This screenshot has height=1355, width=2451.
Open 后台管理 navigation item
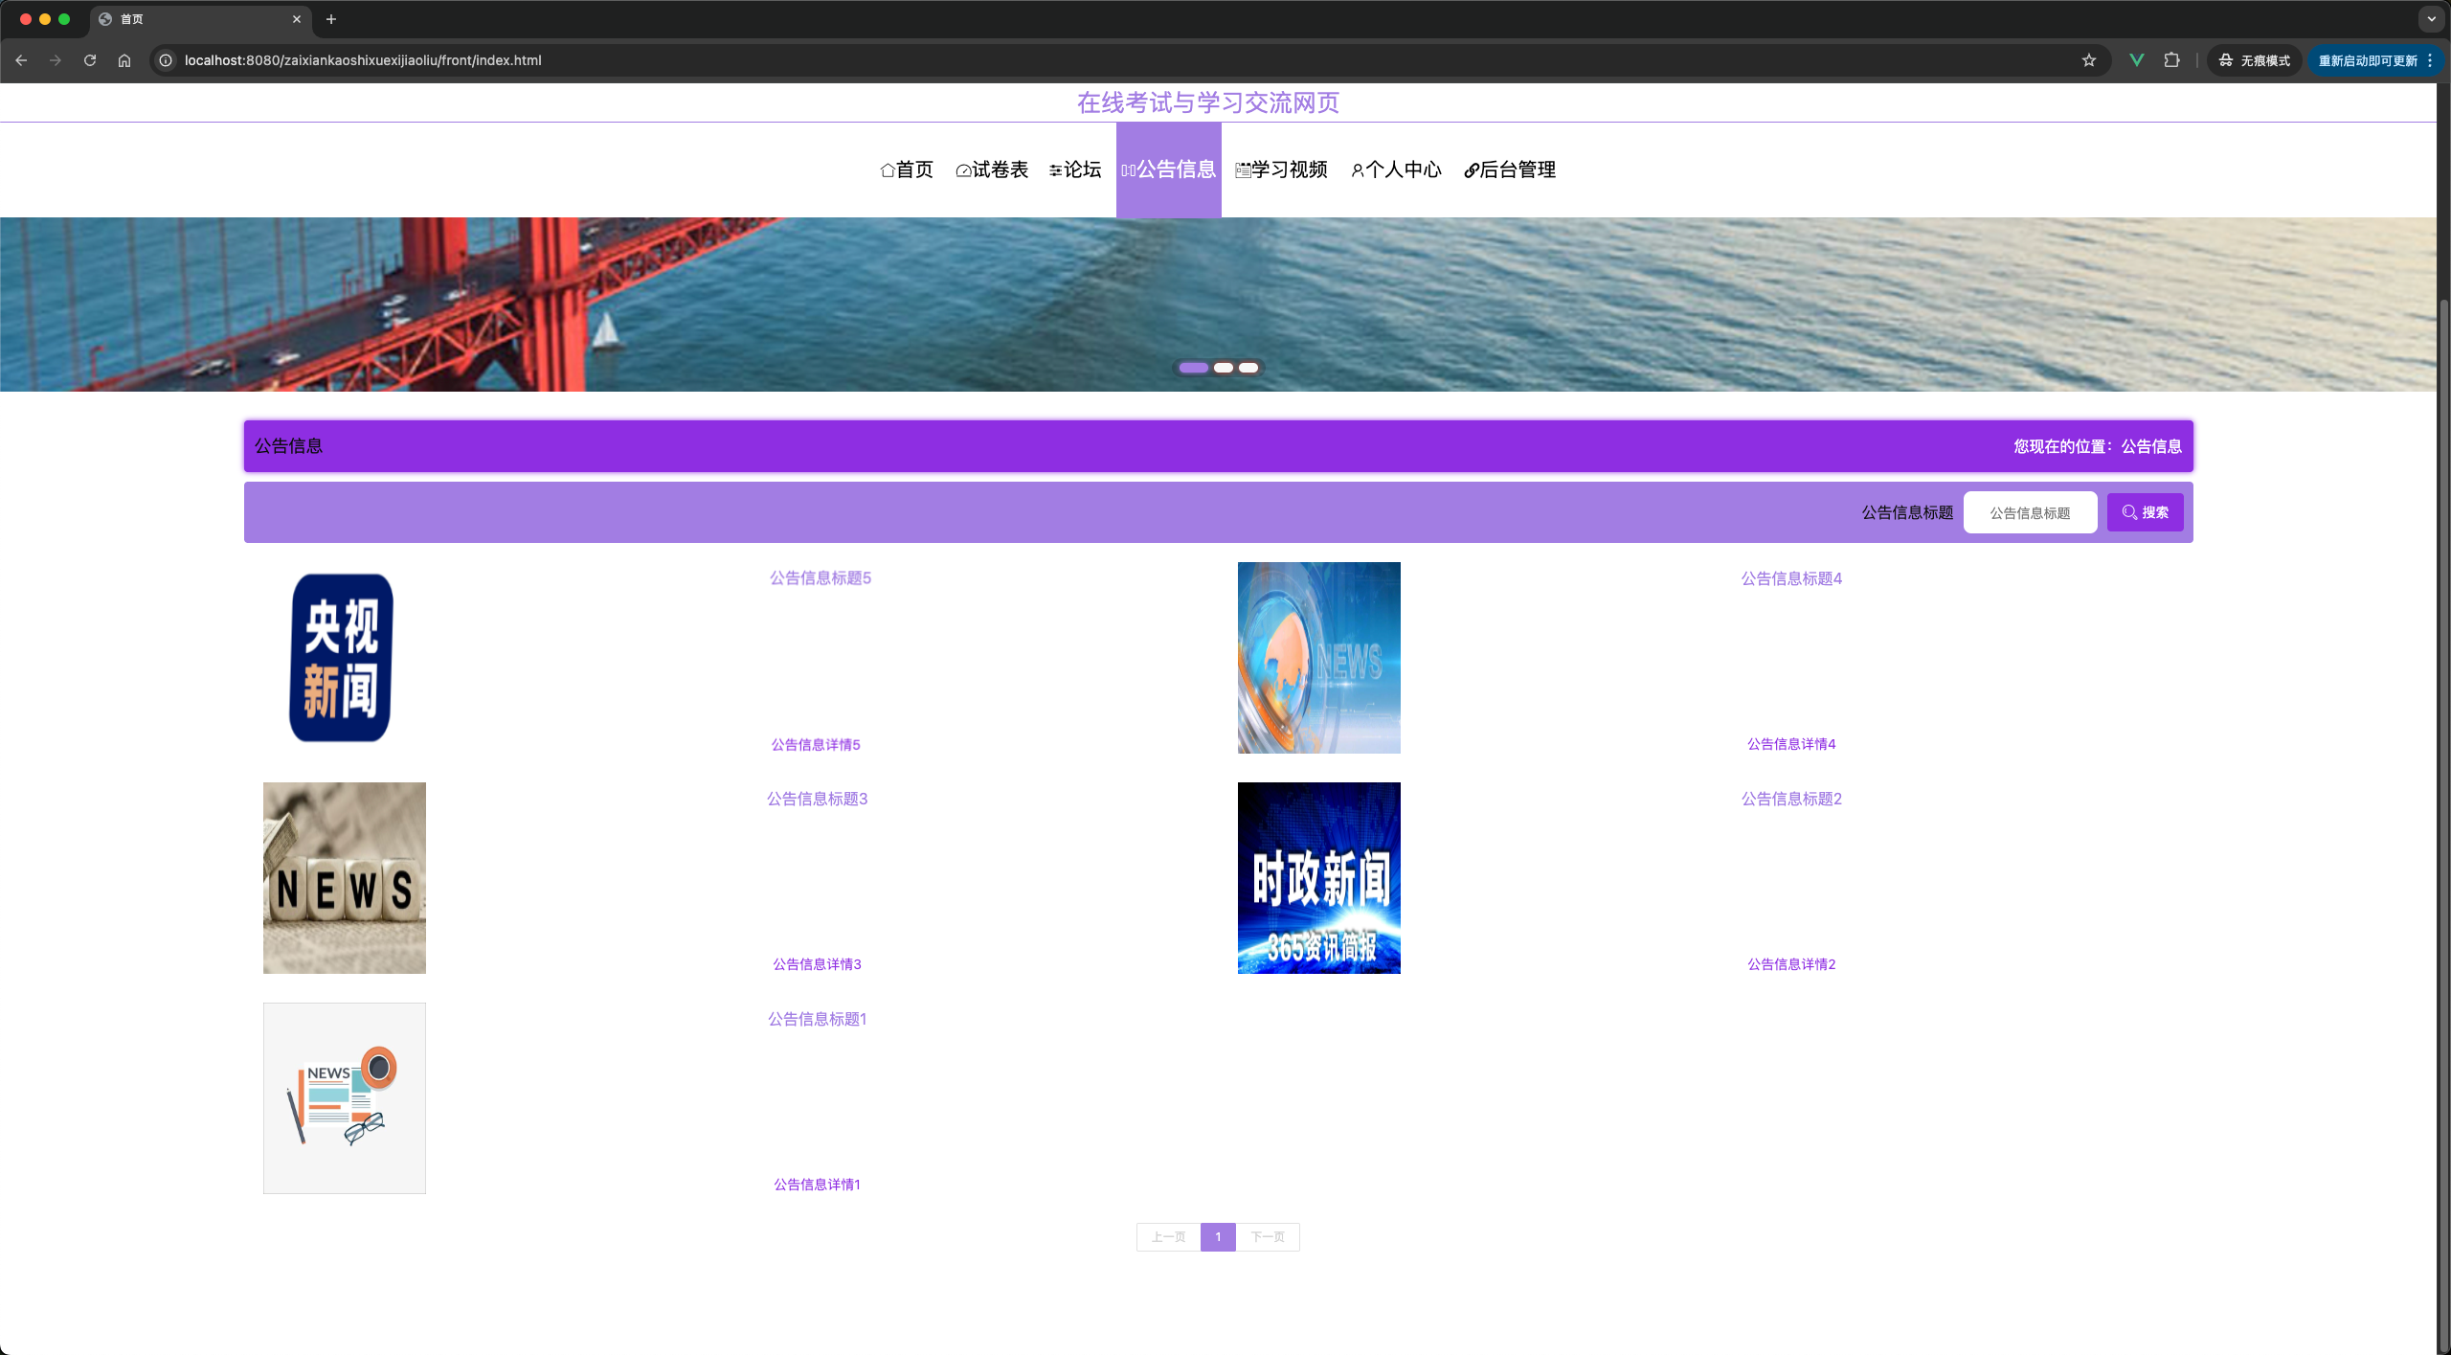pos(1510,169)
